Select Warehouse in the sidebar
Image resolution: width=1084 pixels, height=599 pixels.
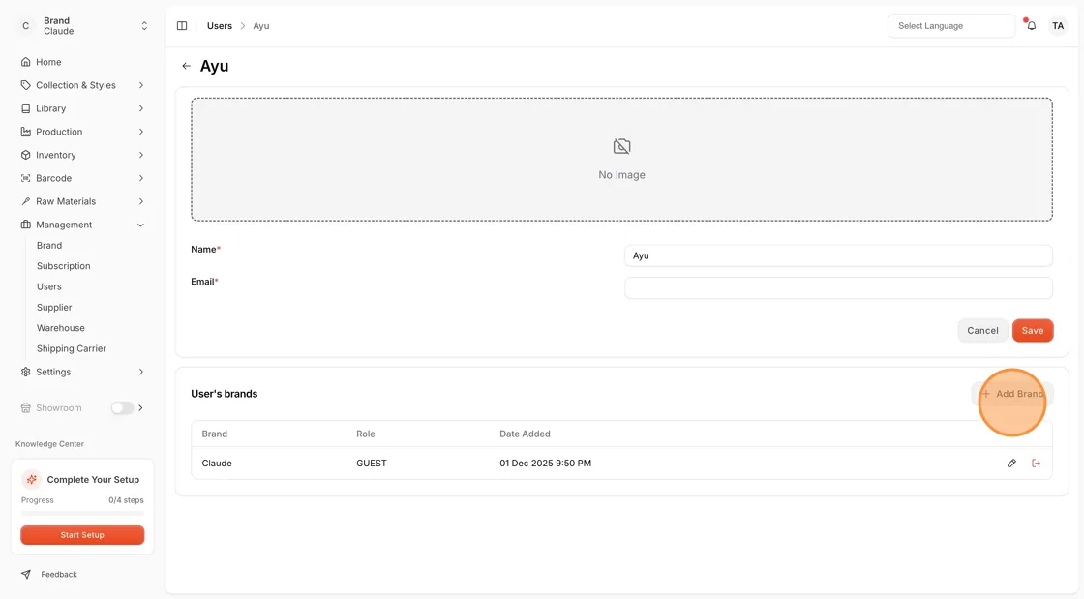(x=61, y=328)
